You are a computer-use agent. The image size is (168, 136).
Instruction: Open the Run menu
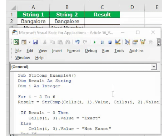pos(105,51)
